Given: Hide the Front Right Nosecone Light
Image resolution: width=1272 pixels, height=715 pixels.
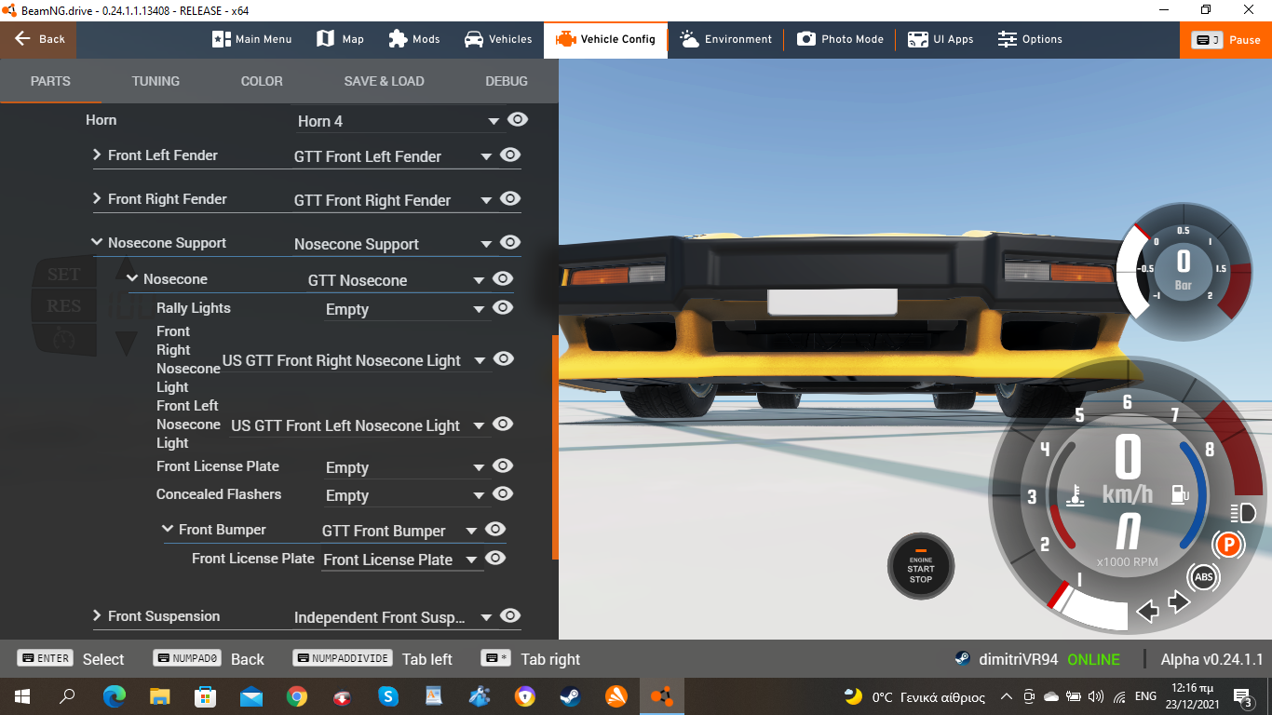Looking at the screenshot, I should click(x=504, y=359).
